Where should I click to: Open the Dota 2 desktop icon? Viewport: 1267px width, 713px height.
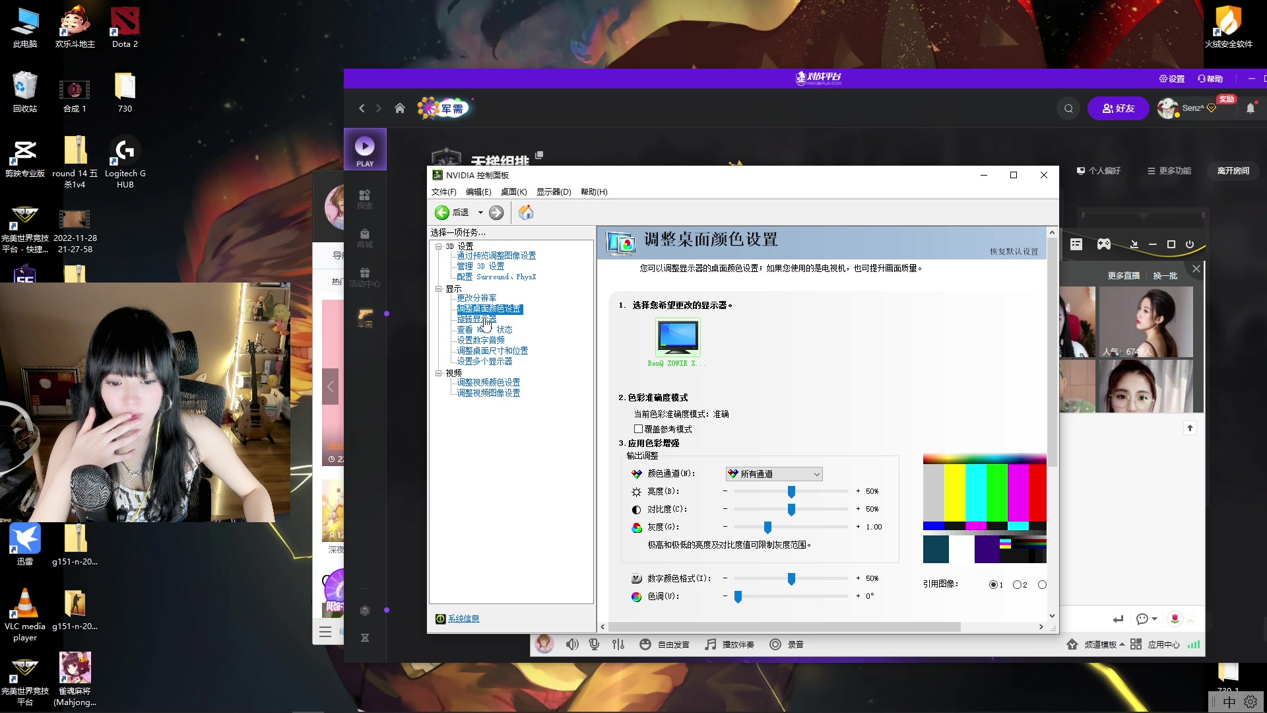coord(125,28)
